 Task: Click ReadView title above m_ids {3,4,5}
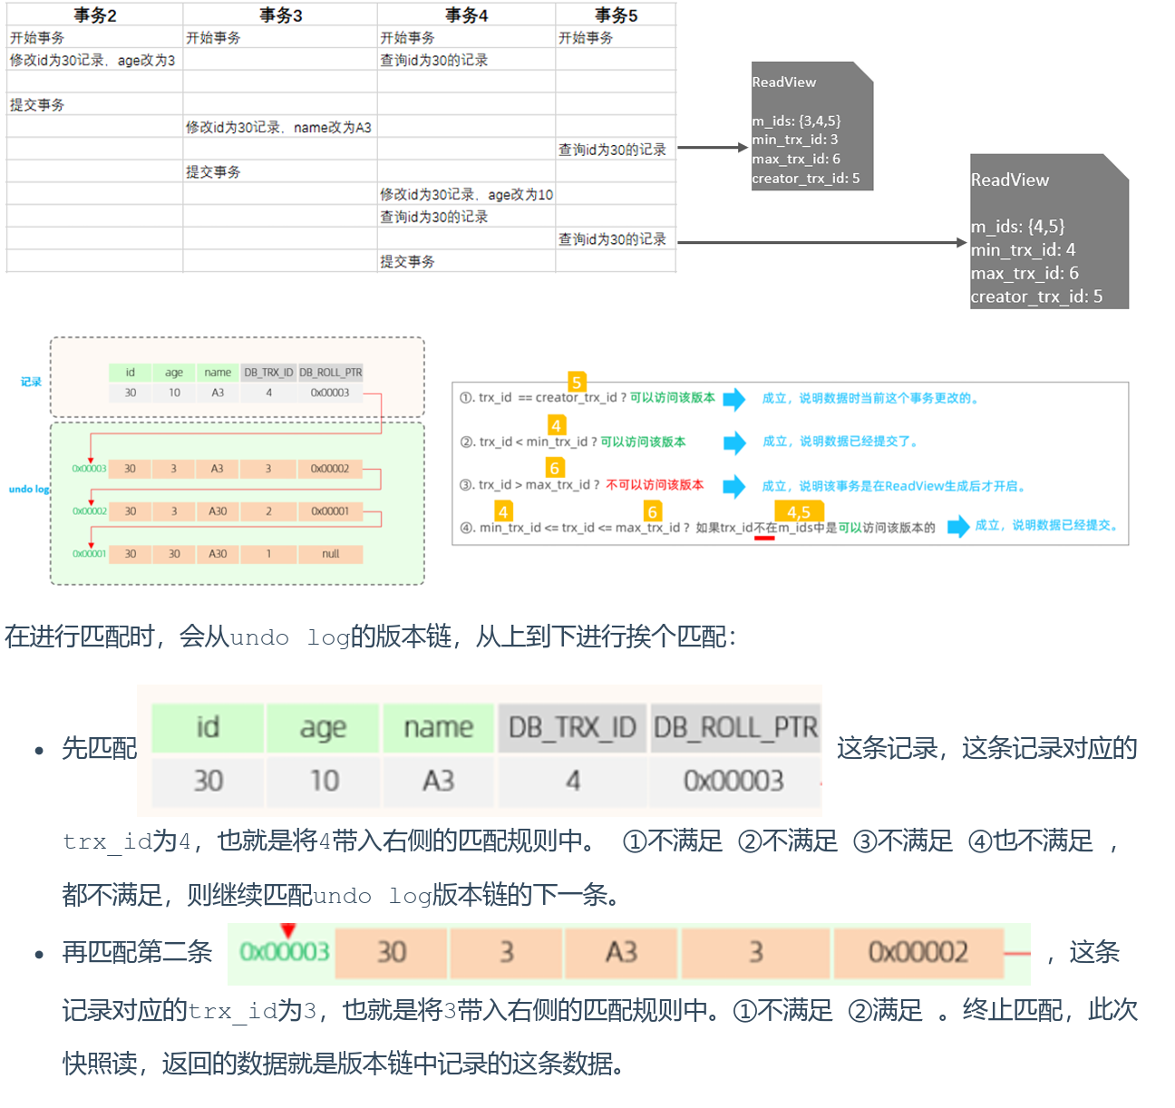[x=784, y=82]
